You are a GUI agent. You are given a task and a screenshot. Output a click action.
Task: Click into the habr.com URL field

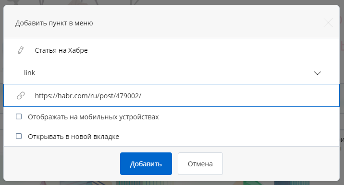click(x=172, y=95)
